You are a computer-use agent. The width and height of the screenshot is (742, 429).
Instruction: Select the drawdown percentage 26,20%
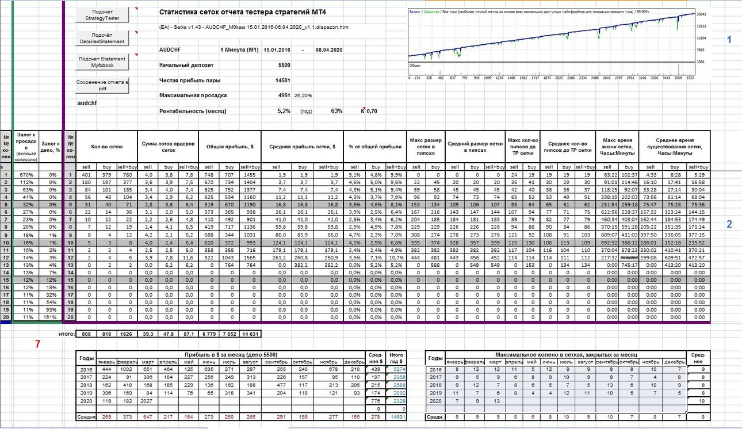[x=303, y=95]
